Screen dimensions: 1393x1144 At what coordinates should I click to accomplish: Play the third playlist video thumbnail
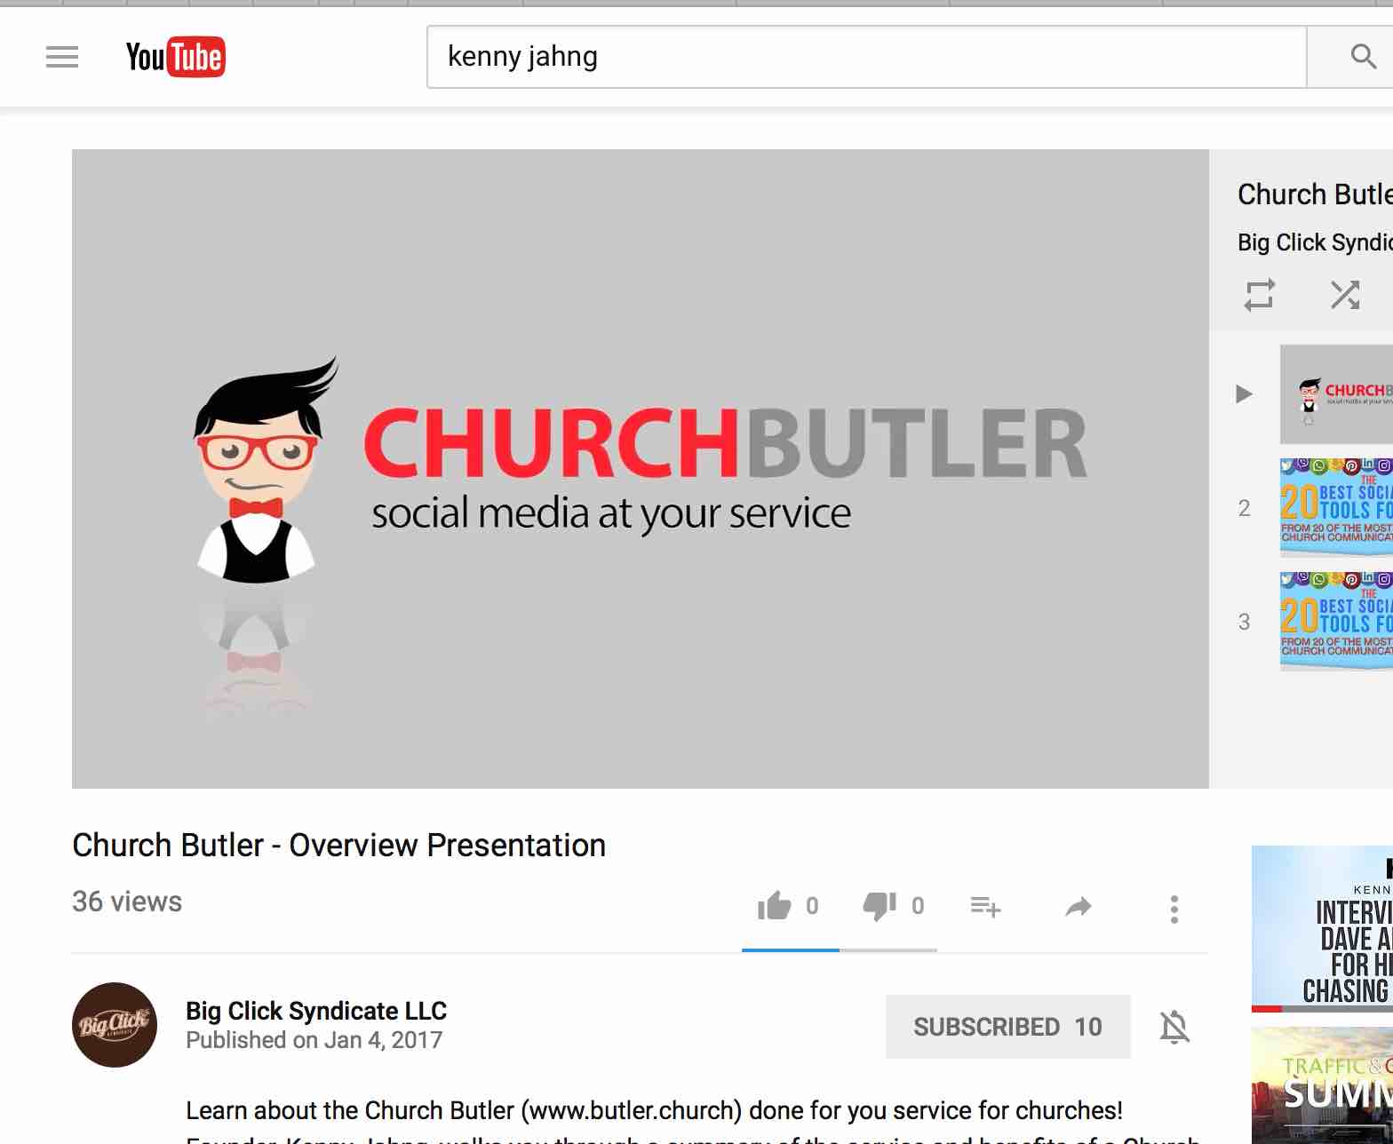coord(1336,621)
